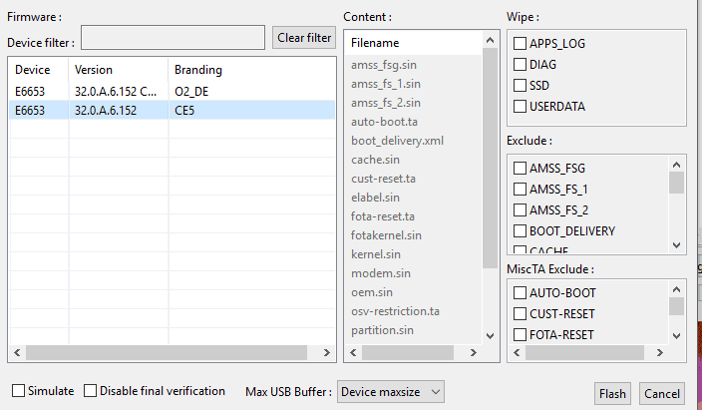Click the Clear filter button
Viewport: 702px width, 410px height.
coord(304,38)
